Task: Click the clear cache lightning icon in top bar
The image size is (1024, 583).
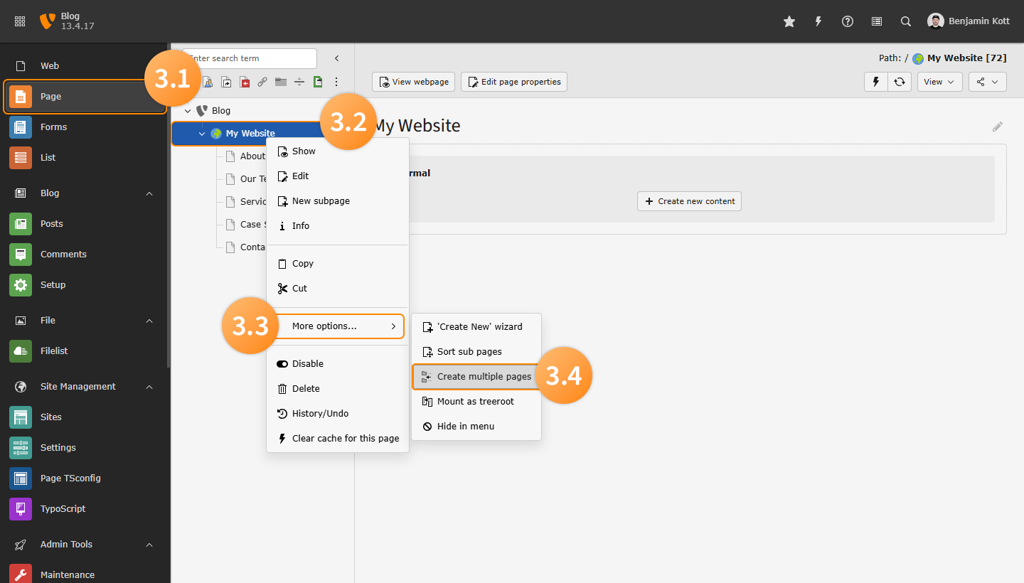Action: click(x=818, y=21)
